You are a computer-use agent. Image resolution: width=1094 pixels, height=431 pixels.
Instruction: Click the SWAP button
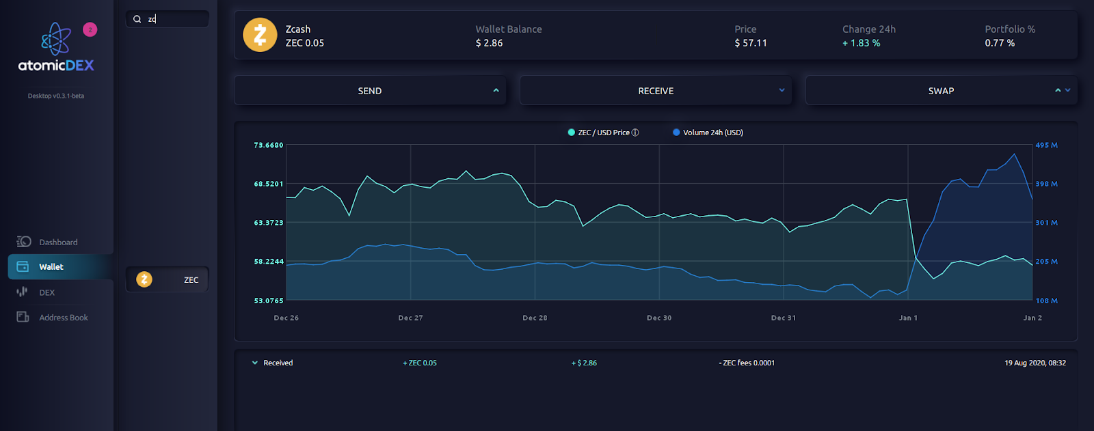coord(942,90)
